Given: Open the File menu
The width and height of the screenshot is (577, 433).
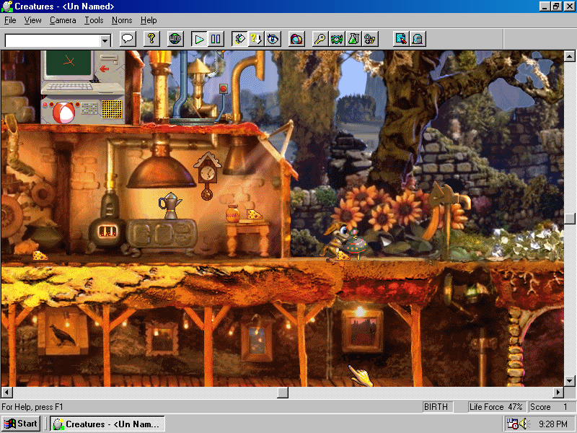Looking at the screenshot, I should (10, 20).
